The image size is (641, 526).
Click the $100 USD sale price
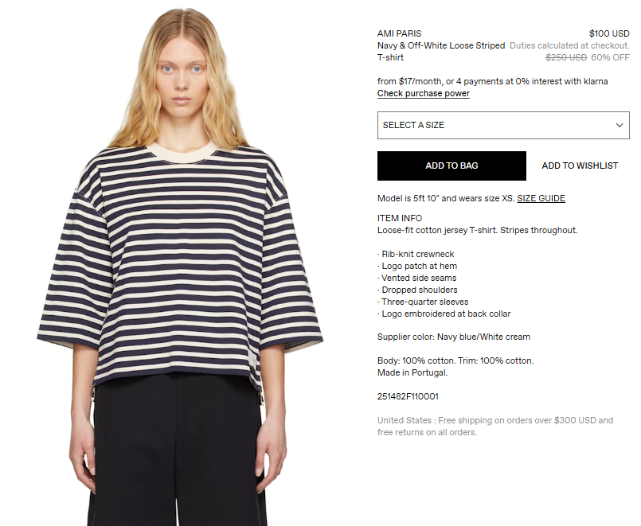click(609, 33)
